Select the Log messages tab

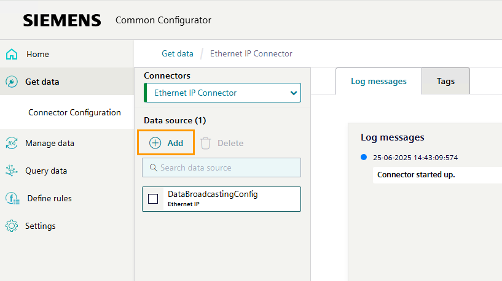[378, 81]
